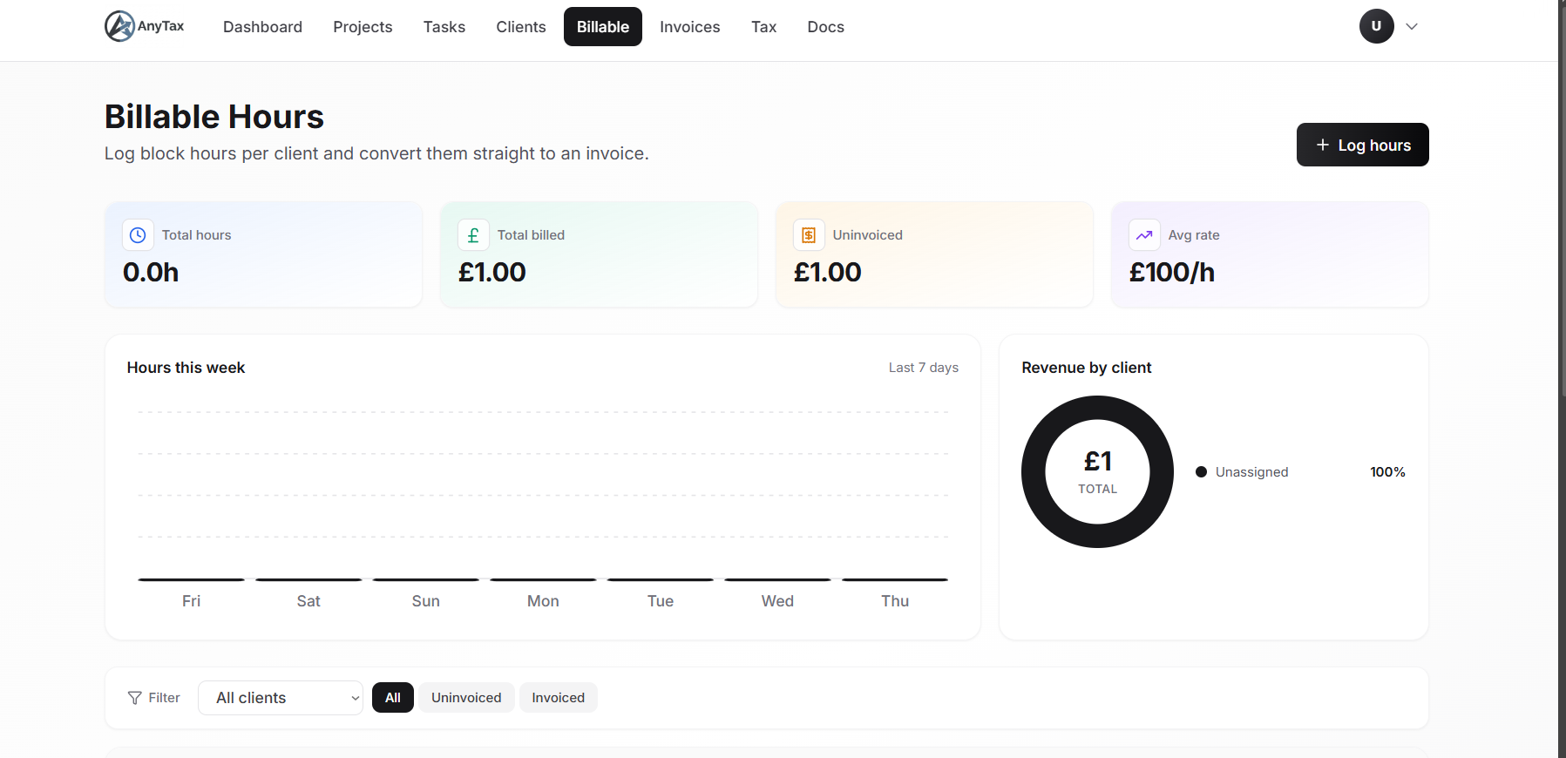Click the 'Last 7 days' label
The width and height of the screenshot is (1566, 758).
click(924, 368)
